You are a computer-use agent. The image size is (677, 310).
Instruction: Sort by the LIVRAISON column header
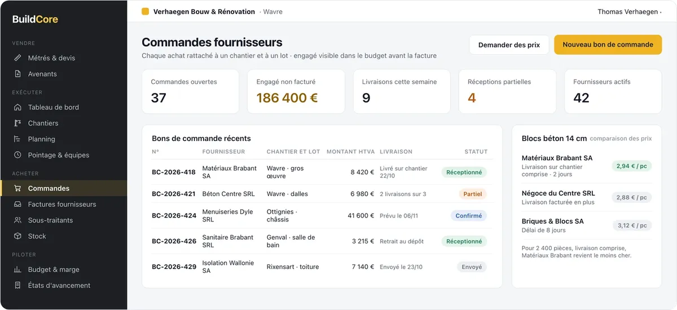(396, 152)
